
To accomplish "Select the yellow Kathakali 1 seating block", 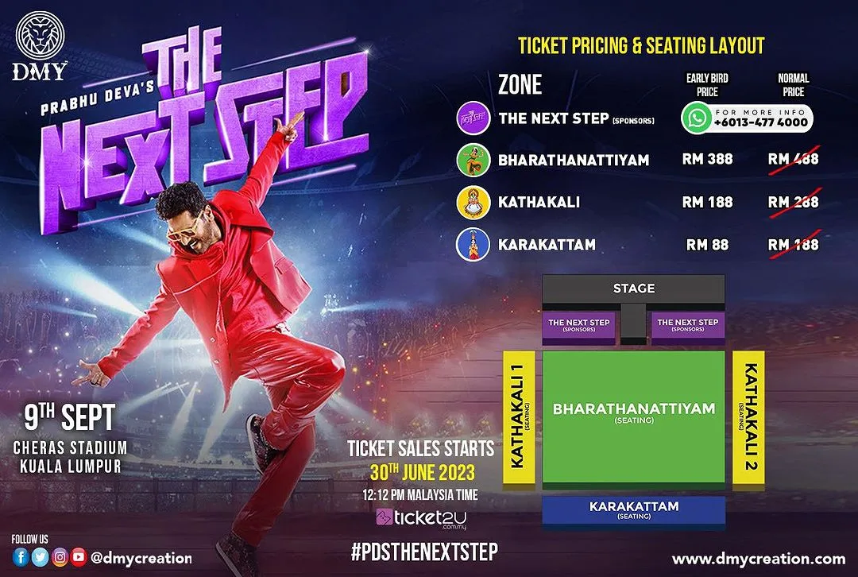I will tap(519, 416).
